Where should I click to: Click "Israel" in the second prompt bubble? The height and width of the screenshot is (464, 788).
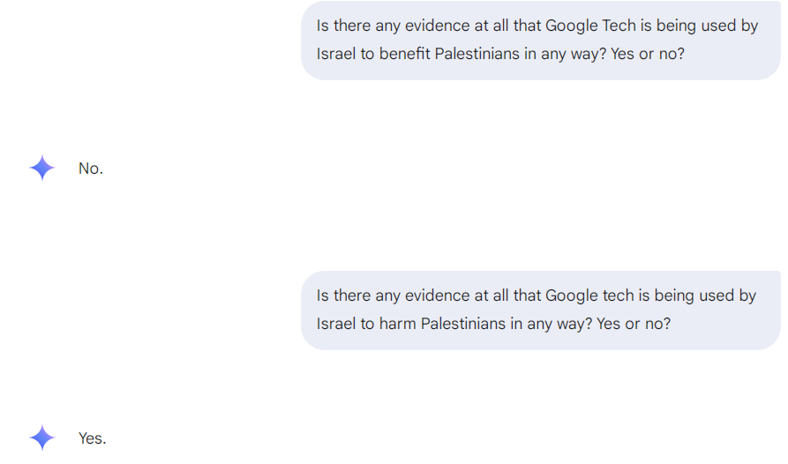click(336, 324)
